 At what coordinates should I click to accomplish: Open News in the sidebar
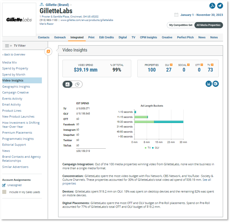click(6, 151)
